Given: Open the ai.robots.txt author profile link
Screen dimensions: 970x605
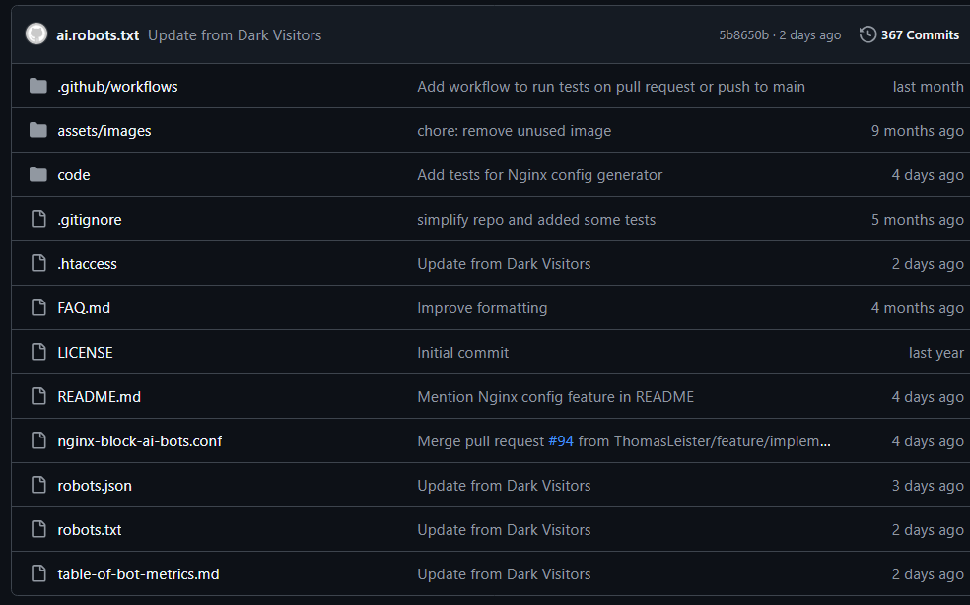Looking at the screenshot, I should tap(98, 35).
